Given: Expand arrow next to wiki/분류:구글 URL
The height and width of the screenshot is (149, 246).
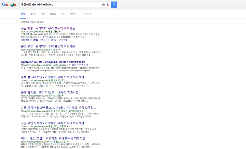Looking at the screenshot, I should (59, 50).
